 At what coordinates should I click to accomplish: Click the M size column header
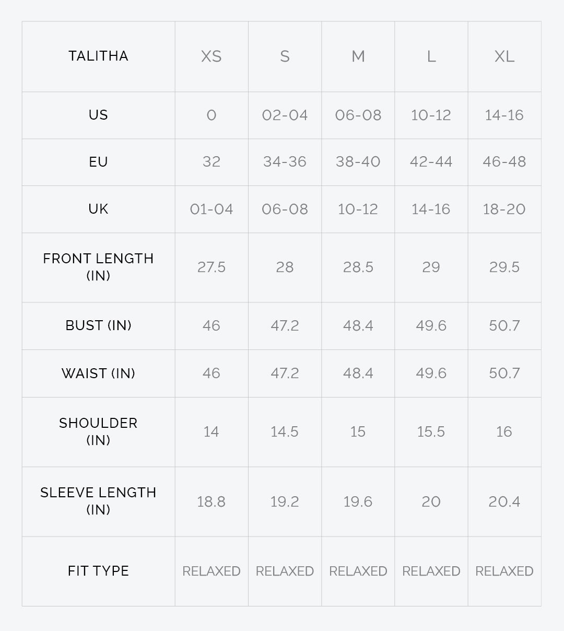click(358, 56)
